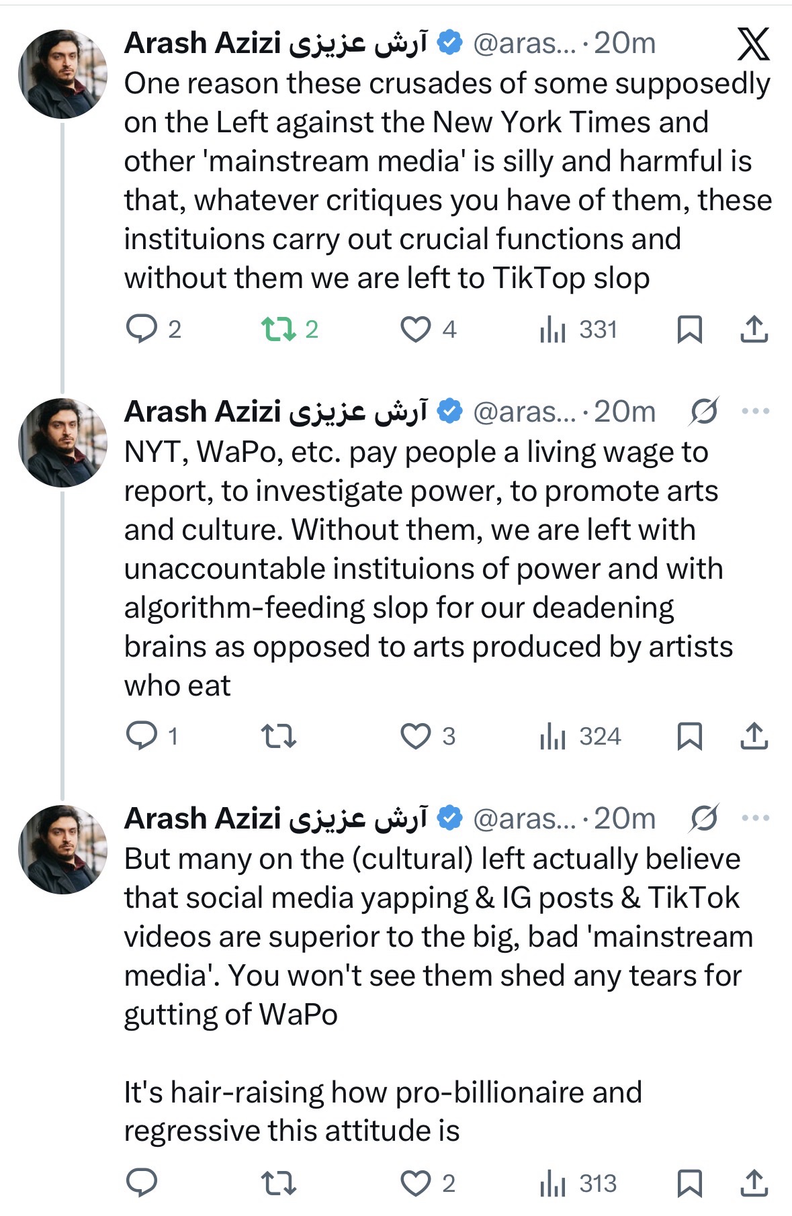Open Grok icon on second tweet
The width and height of the screenshot is (792, 1216).
pos(703,412)
